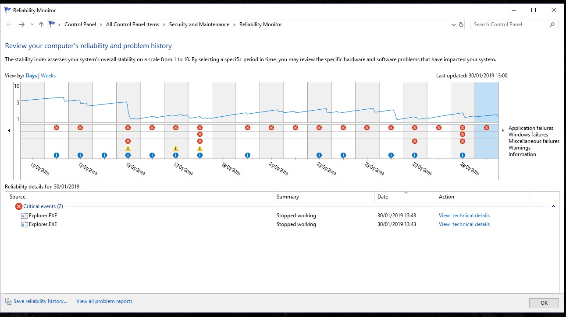The height and width of the screenshot is (317, 566).
Task: Click the back navigation arrow
Action: point(9,24)
